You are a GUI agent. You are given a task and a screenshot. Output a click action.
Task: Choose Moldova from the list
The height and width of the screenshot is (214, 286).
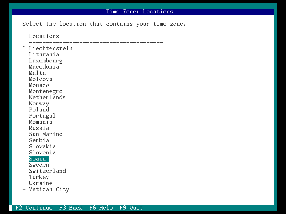point(41,79)
